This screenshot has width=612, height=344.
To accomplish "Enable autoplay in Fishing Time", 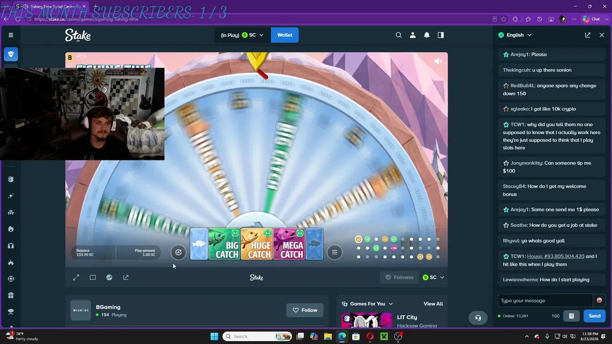I will 178,252.
